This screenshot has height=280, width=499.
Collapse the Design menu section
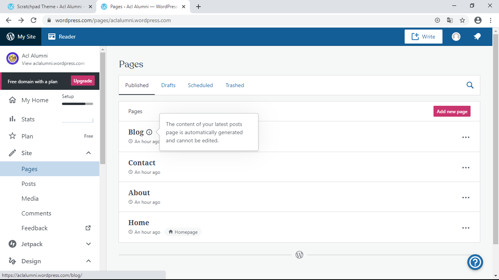click(88, 261)
